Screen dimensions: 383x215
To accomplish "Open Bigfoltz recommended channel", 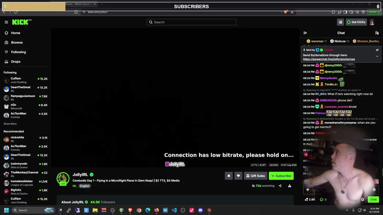I will (x=25, y=192).
